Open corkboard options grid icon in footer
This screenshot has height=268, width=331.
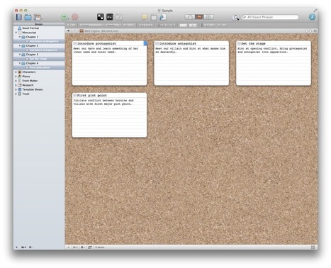tap(313, 247)
